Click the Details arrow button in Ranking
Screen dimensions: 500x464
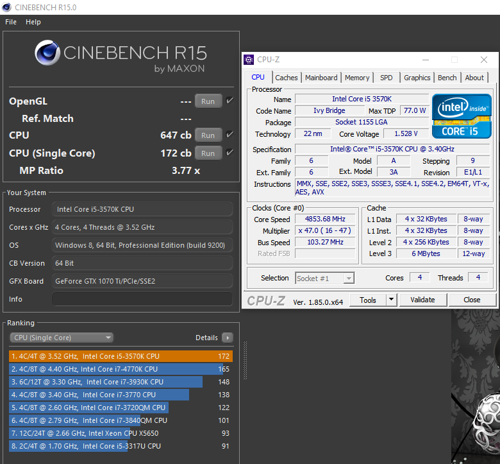(x=227, y=338)
